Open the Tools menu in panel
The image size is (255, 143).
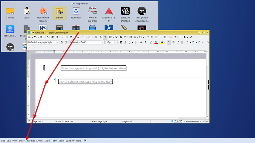tap(61, 141)
